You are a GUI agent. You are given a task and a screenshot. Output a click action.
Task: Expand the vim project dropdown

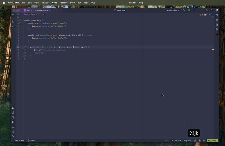(28, 10)
